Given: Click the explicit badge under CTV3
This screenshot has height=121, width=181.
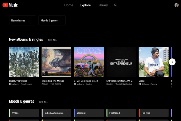Looking at the screenshot, I should pos(75,84).
